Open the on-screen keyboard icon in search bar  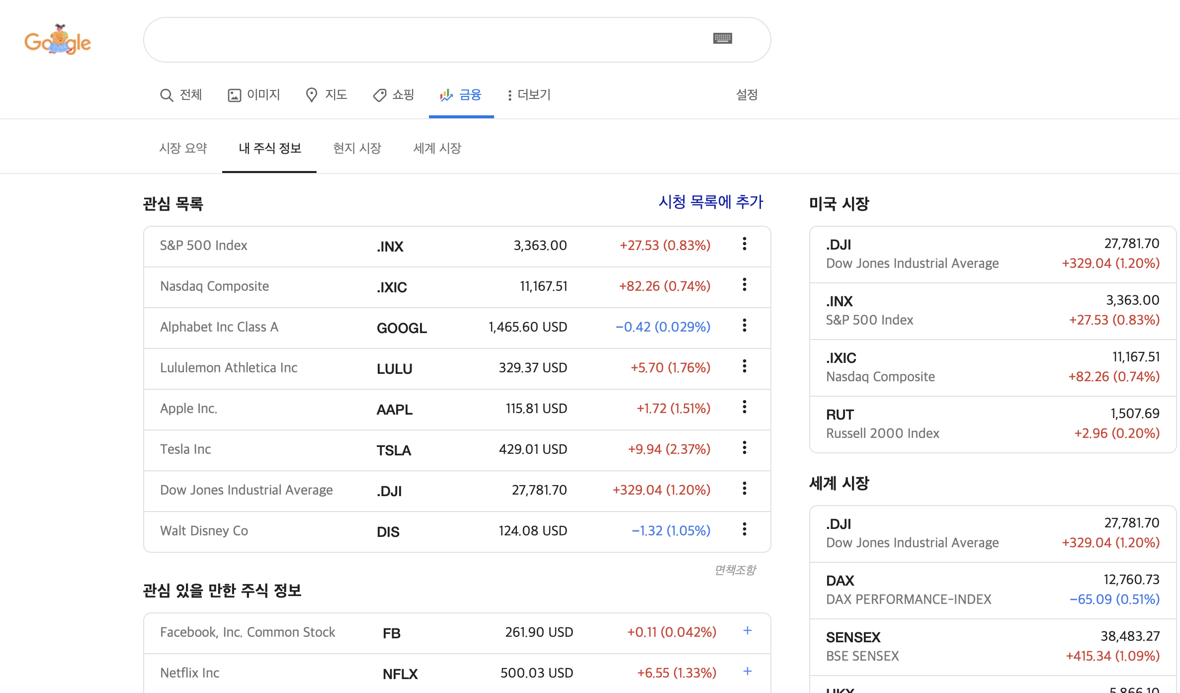(722, 38)
